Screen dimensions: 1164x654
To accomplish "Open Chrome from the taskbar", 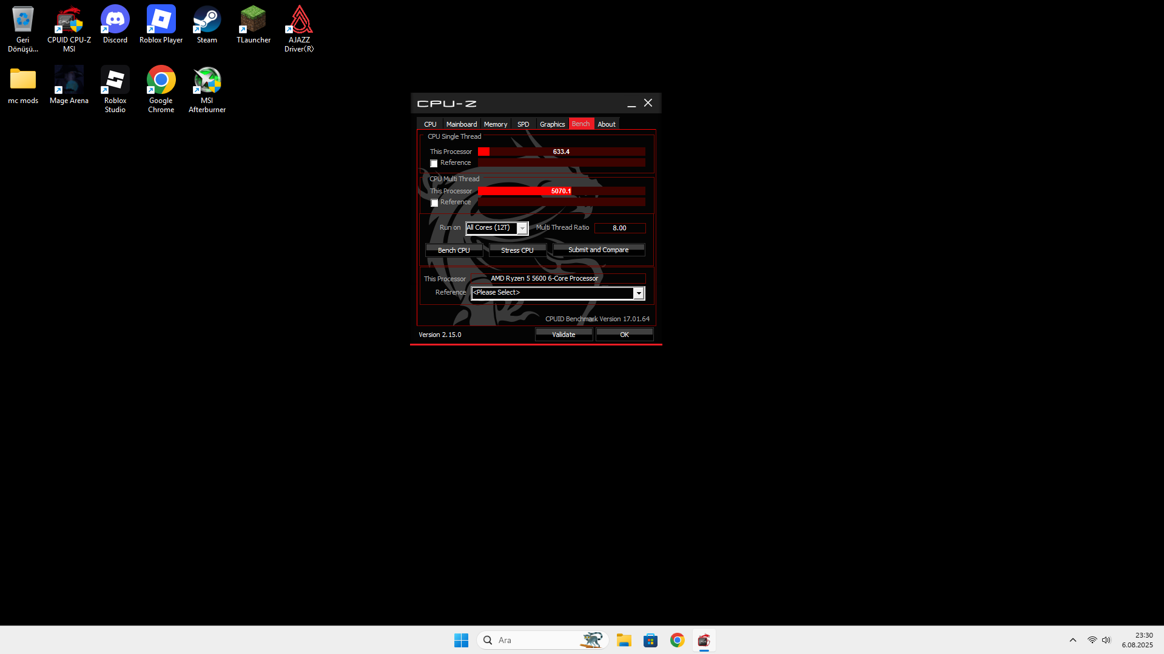I will 677,640.
